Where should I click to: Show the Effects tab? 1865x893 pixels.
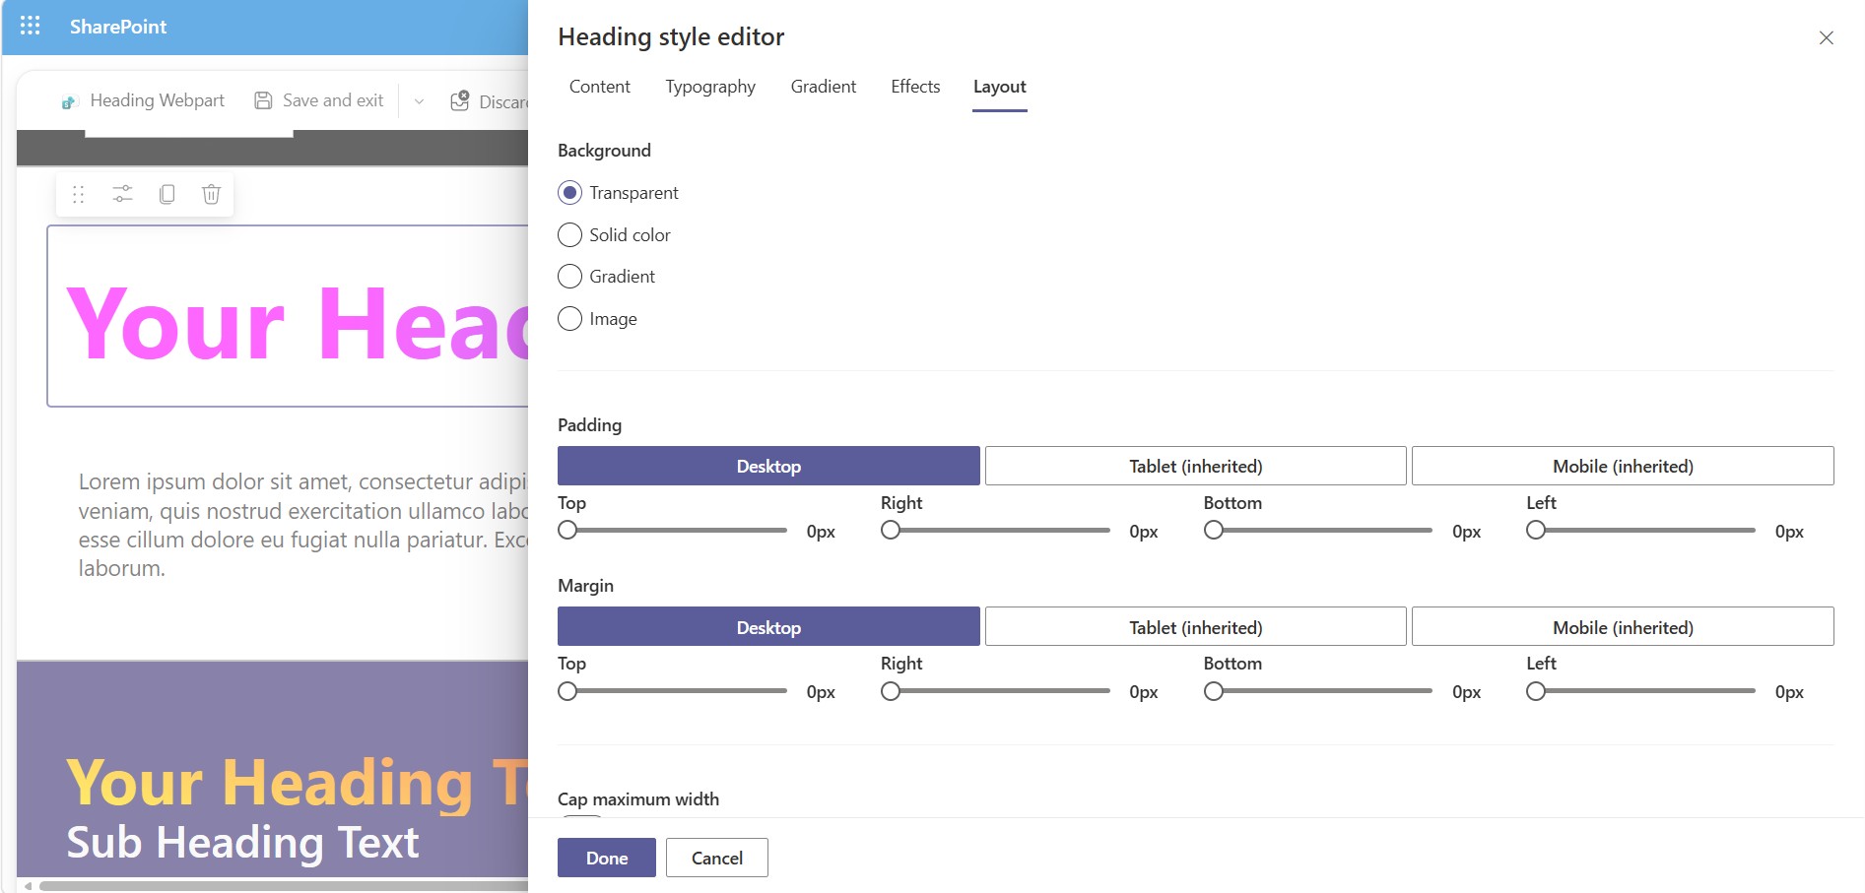915,87
